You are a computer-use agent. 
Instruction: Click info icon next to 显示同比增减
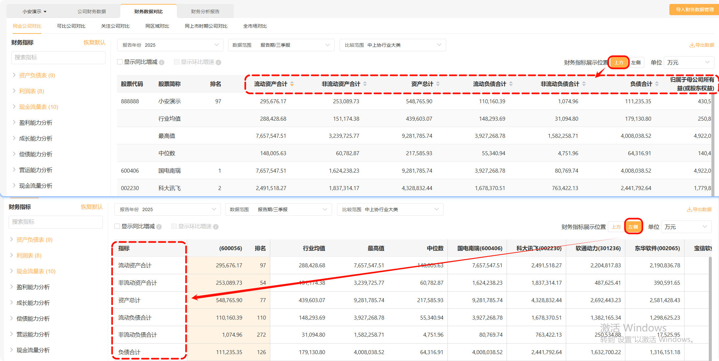point(162,62)
